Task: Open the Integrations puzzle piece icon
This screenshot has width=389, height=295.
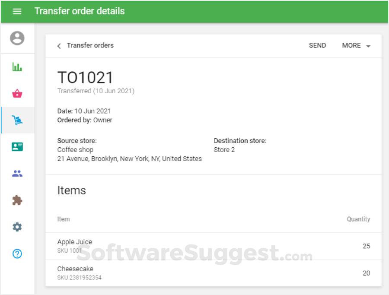Action: tap(17, 200)
